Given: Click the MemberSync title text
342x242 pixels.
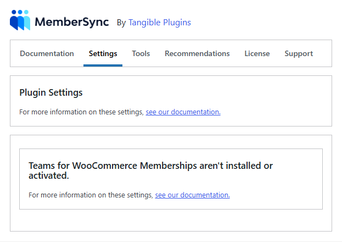Looking at the screenshot, I should tap(72, 22).
